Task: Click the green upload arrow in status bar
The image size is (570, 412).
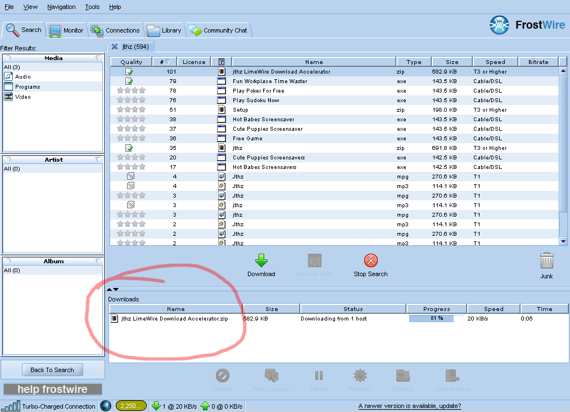Action: point(205,406)
